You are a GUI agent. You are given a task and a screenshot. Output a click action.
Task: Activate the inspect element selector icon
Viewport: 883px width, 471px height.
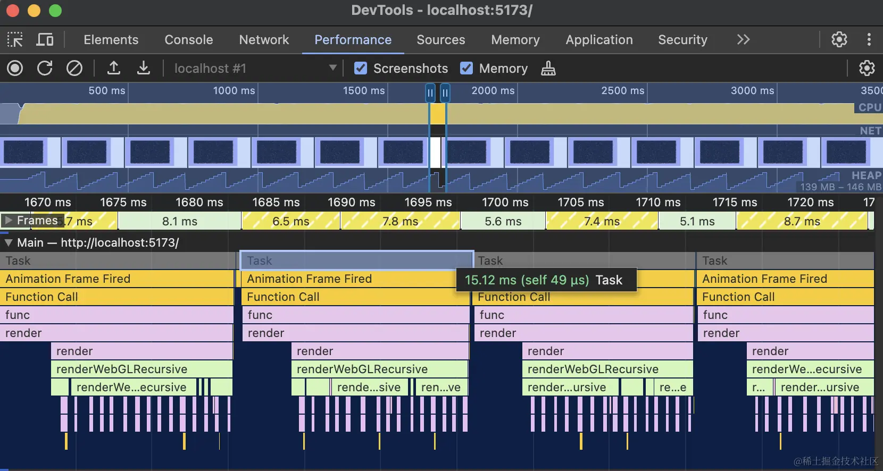pos(15,40)
